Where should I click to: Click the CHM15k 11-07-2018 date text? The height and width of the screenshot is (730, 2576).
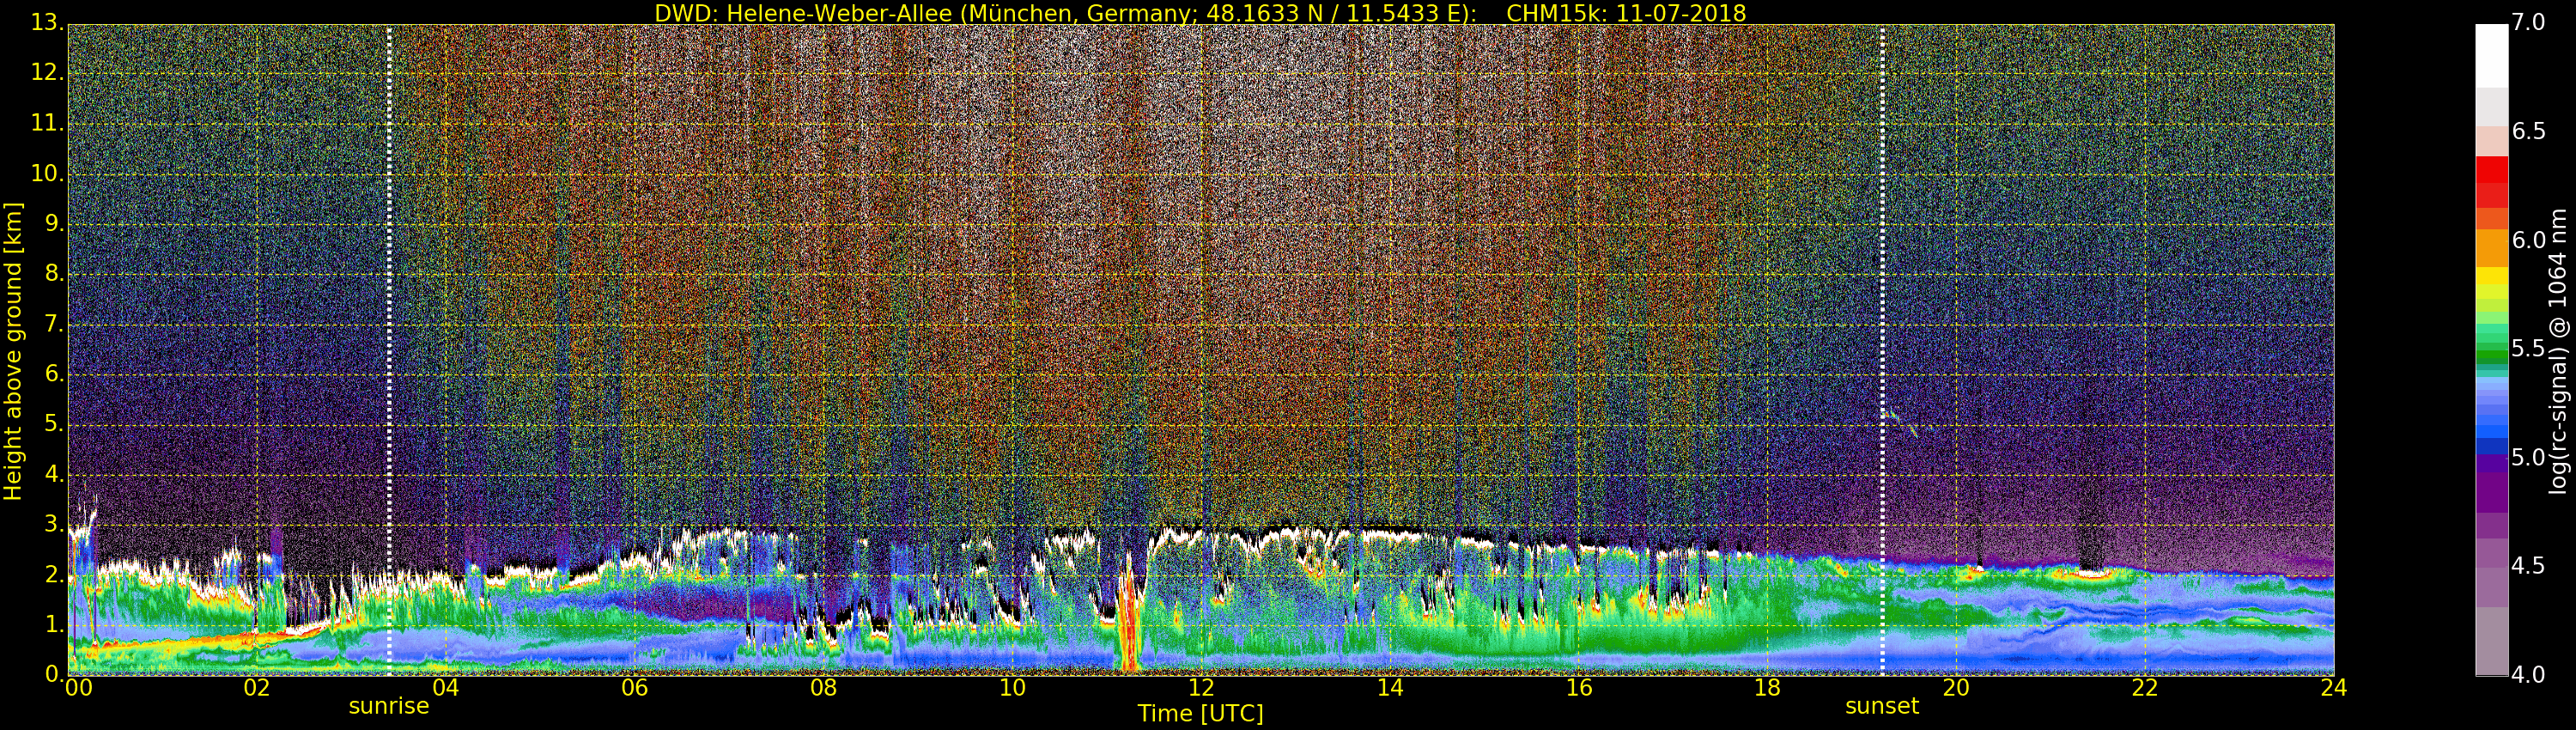coord(1625,13)
